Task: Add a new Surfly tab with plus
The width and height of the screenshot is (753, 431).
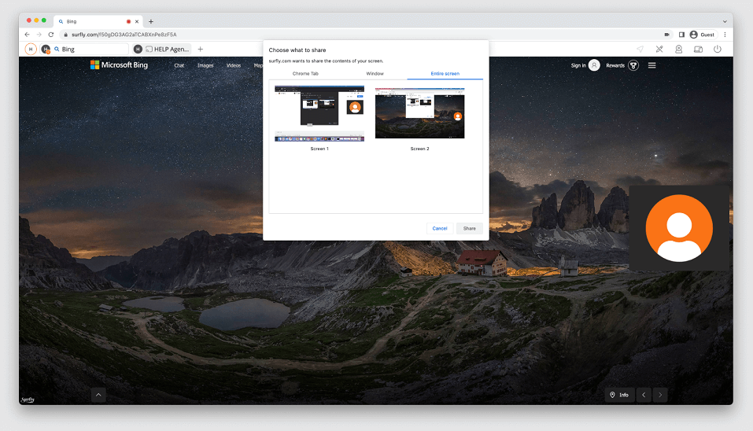Action: tap(201, 49)
